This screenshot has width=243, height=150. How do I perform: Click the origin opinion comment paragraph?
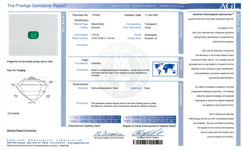(x=120, y=73)
